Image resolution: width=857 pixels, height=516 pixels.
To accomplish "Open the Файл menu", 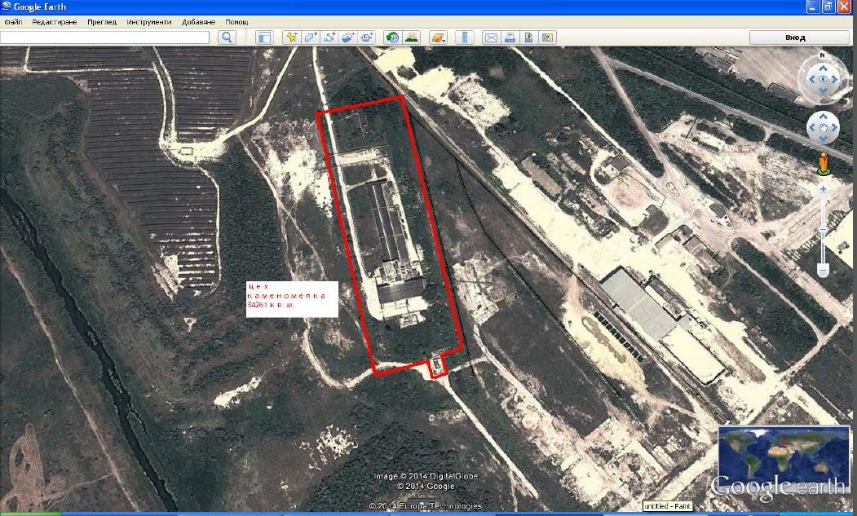I will pos(13,22).
